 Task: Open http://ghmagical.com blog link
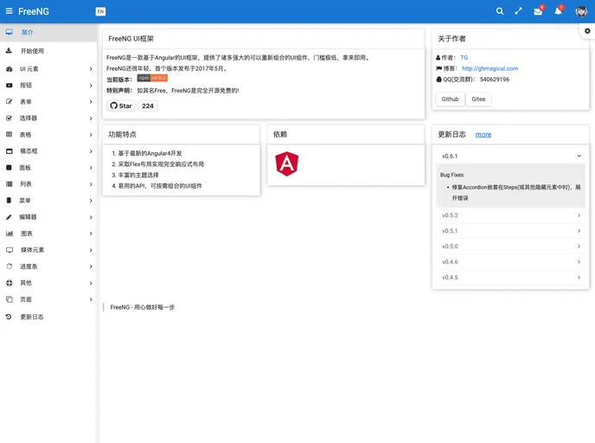[489, 68]
